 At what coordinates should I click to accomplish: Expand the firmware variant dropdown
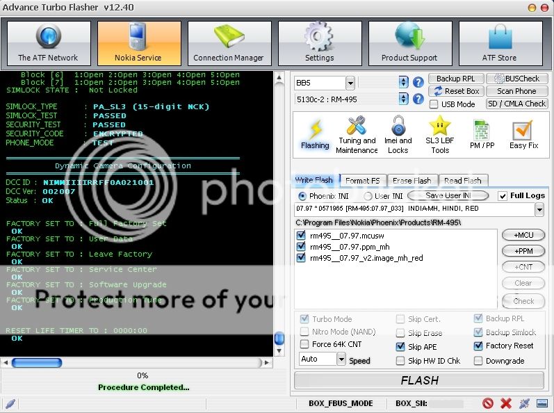(x=539, y=209)
